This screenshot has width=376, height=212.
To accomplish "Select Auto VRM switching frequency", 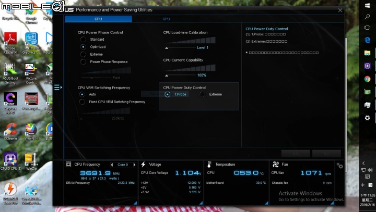I will [82, 94].
